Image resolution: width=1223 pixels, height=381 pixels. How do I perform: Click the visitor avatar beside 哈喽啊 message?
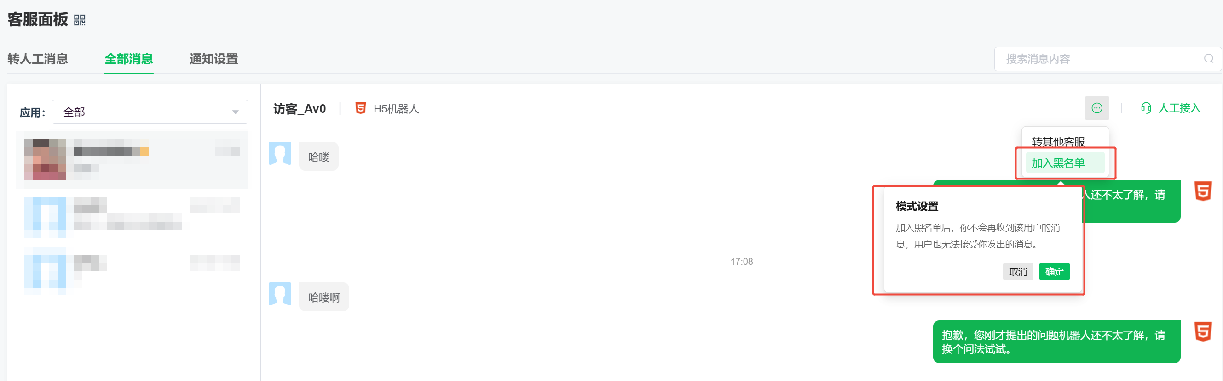coord(280,295)
